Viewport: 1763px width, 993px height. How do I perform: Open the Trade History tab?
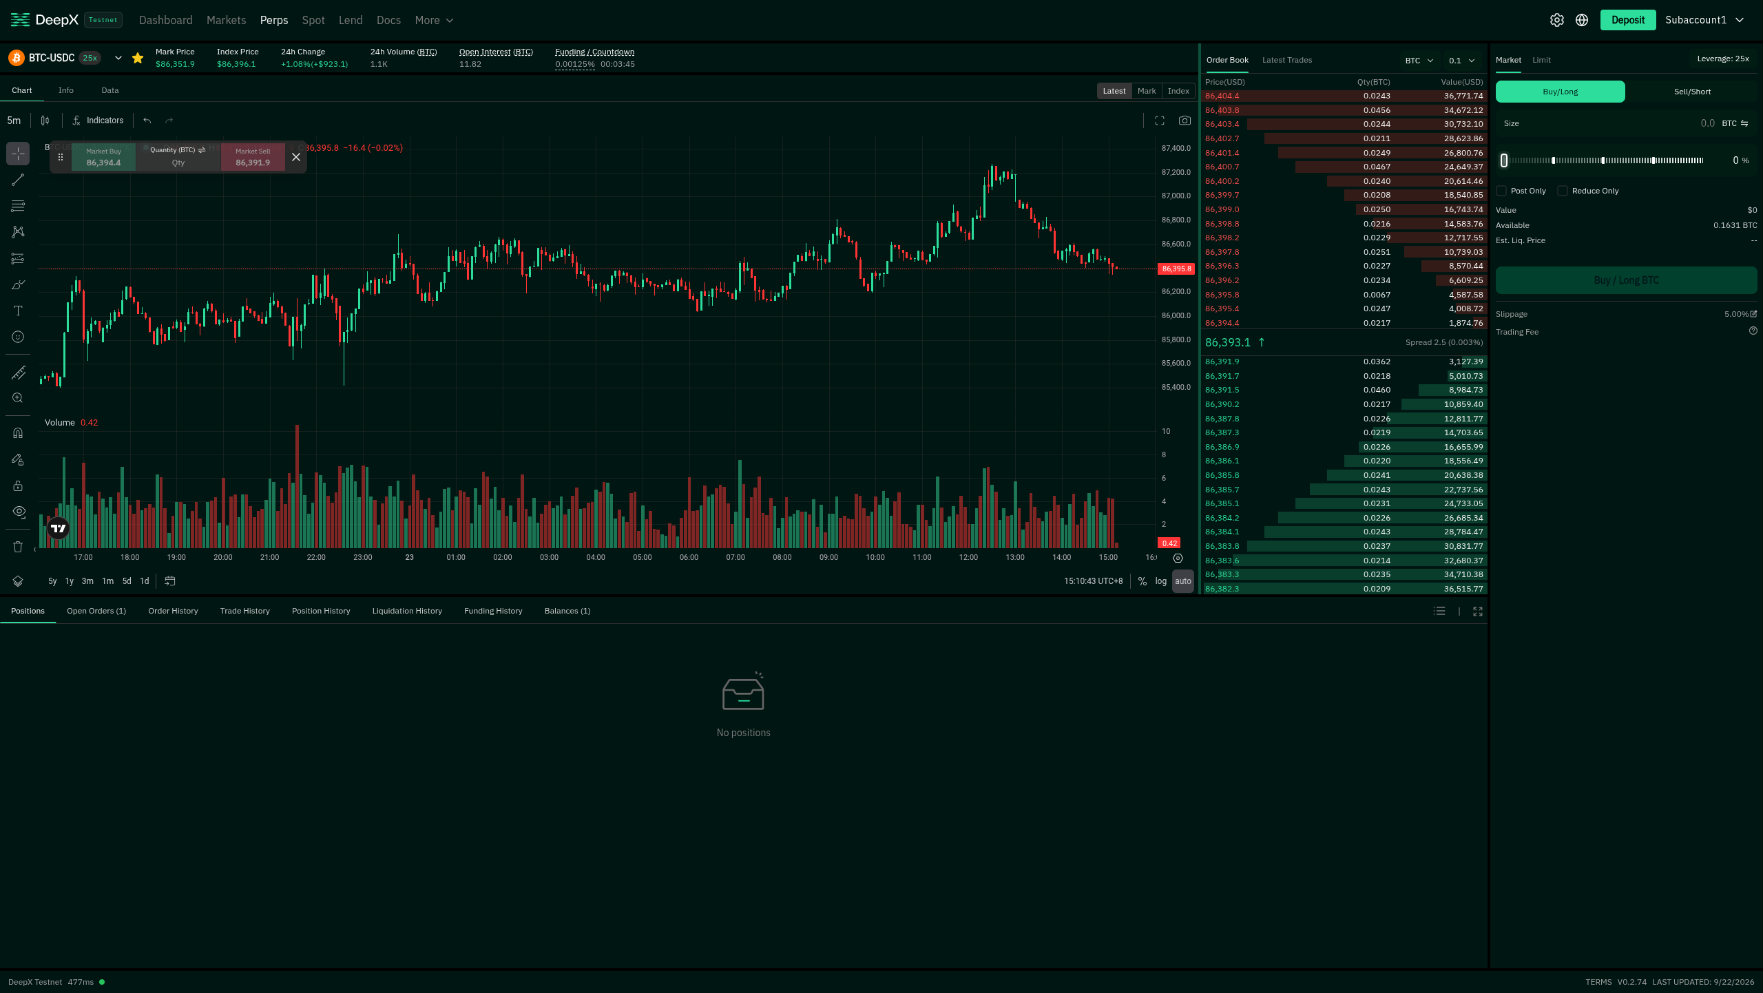tap(244, 611)
